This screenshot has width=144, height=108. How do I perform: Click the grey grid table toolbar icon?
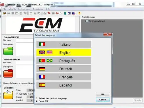53,13
